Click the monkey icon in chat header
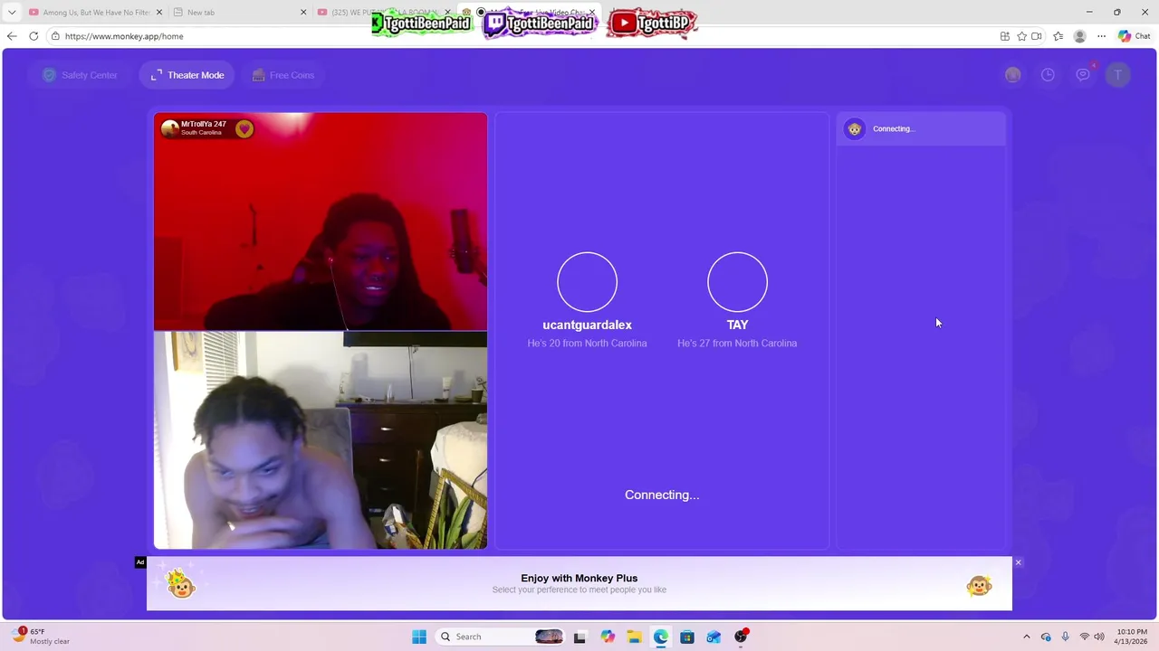The image size is (1159, 651). [x=854, y=129]
